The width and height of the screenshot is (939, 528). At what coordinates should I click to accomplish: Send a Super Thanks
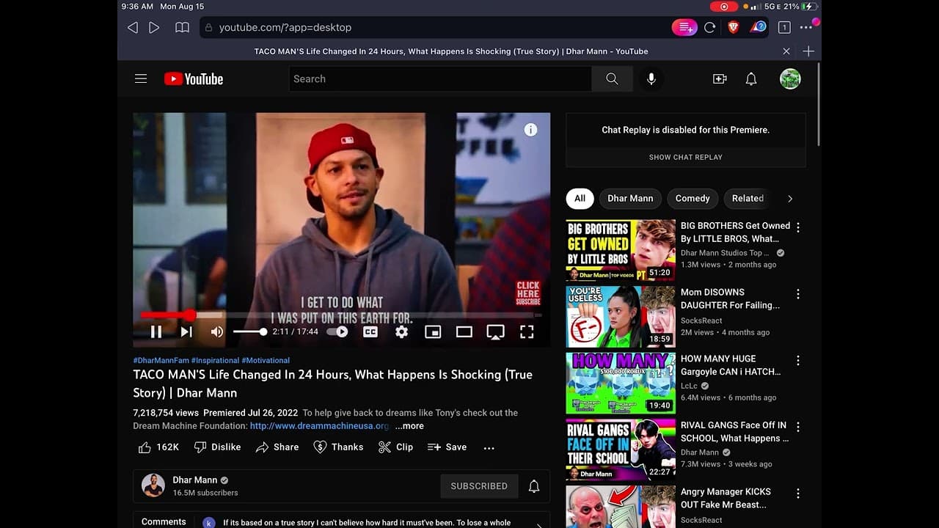point(338,447)
